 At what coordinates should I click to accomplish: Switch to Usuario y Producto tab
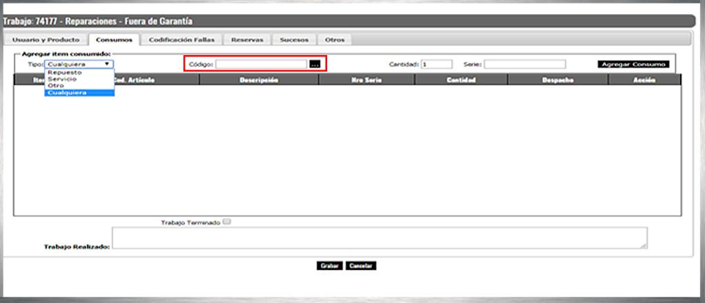45,40
